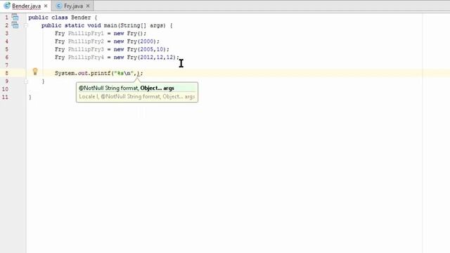Close the Fry.java tab

(x=88, y=6)
